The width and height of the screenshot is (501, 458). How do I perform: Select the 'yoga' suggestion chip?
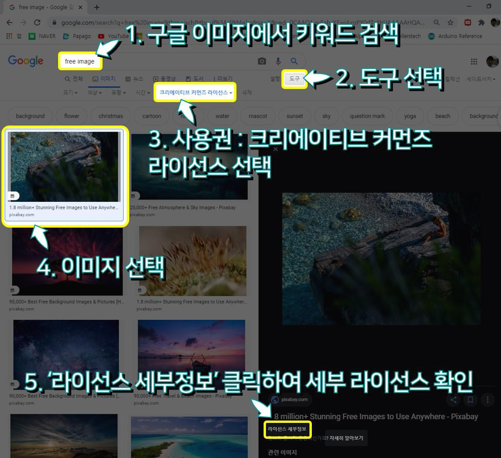(x=410, y=116)
